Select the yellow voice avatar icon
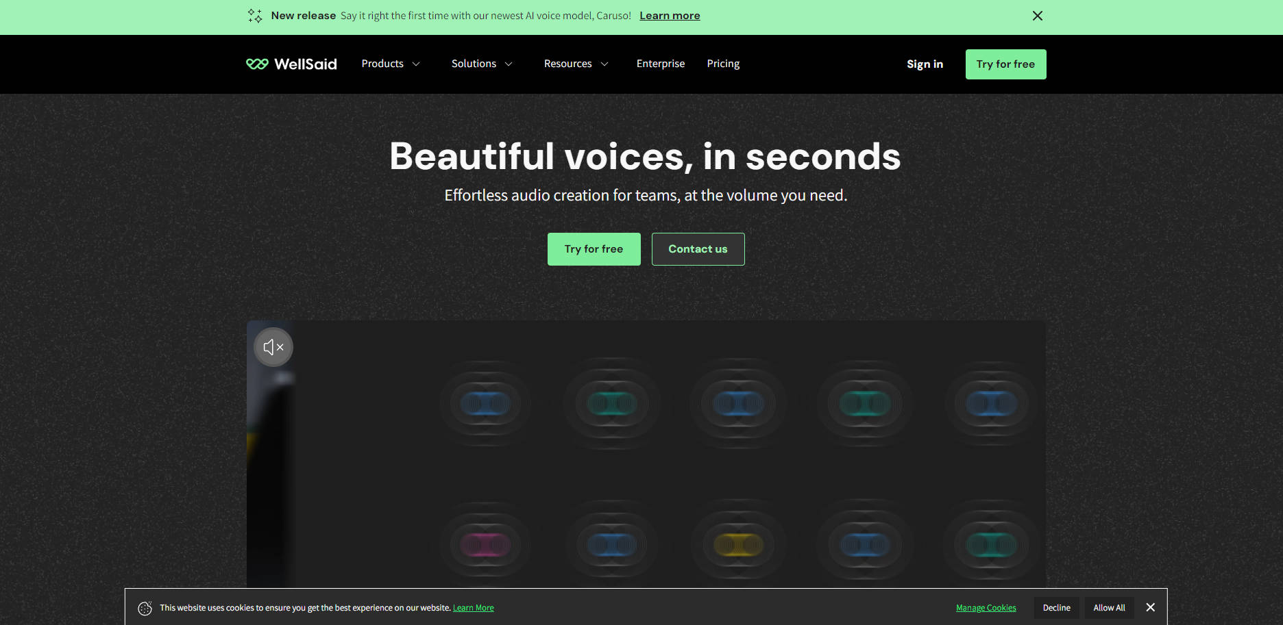Screen dimensions: 1283x625 point(738,545)
